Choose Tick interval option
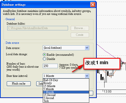The height and width of the screenshot is (103, 126). (66, 101)
